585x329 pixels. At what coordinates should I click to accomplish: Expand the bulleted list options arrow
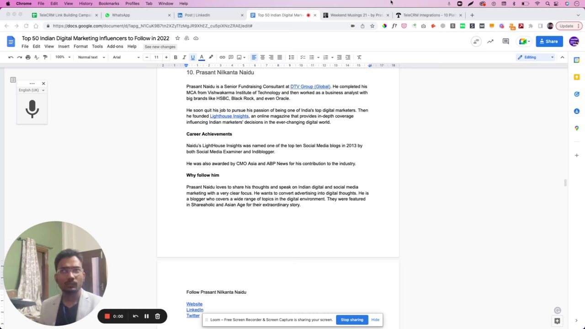[318, 57]
